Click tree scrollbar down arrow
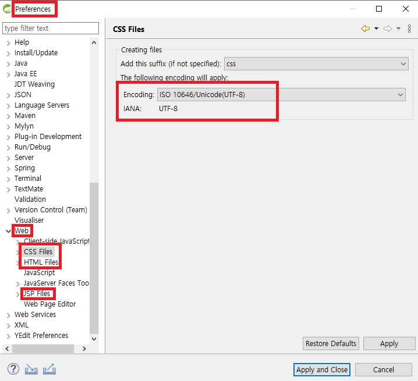The height and width of the screenshot is (381, 418). point(94,339)
